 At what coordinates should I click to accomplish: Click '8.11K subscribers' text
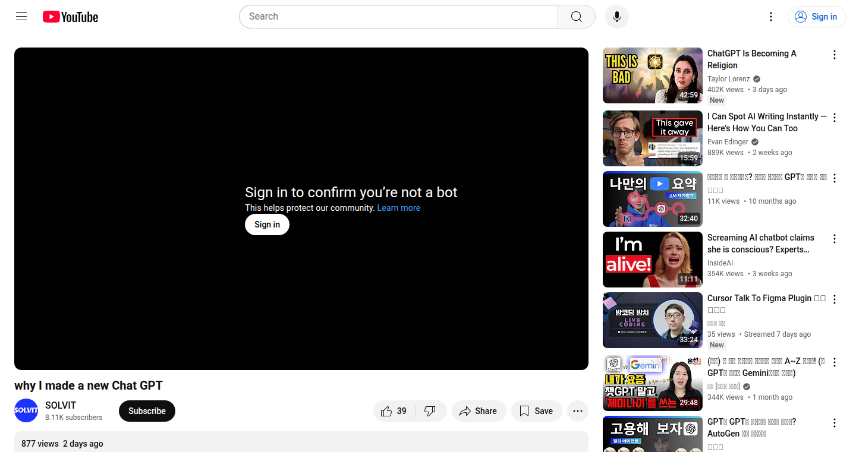(x=74, y=418)
